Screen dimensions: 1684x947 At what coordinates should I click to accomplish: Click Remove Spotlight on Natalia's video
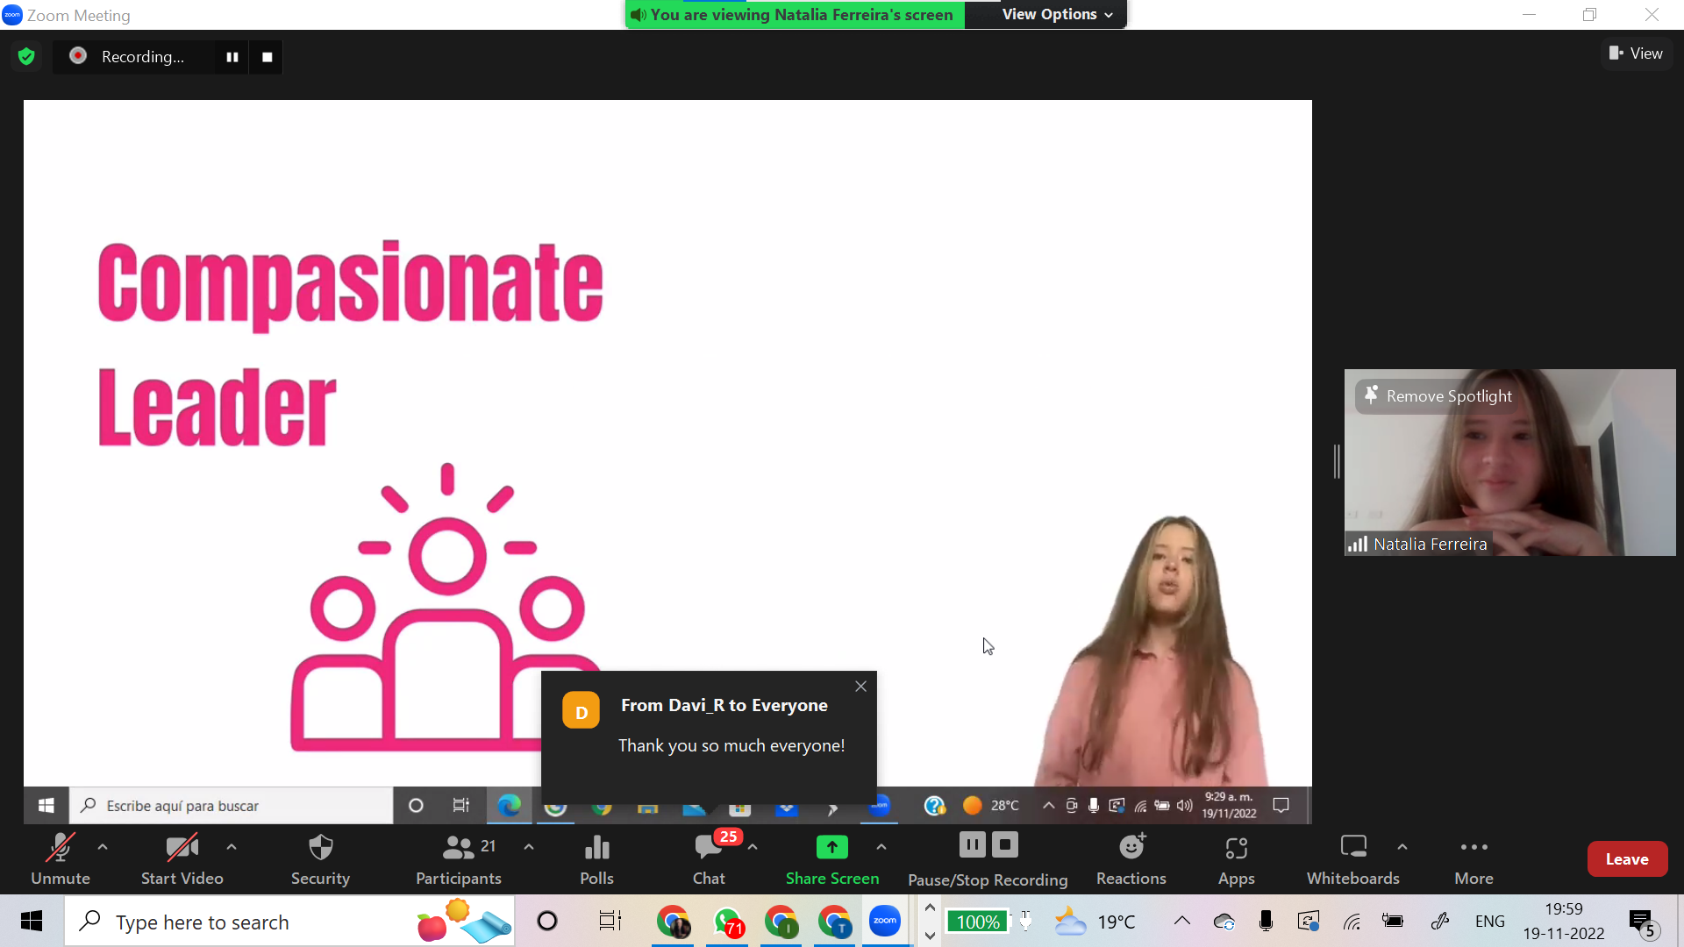1438,396
